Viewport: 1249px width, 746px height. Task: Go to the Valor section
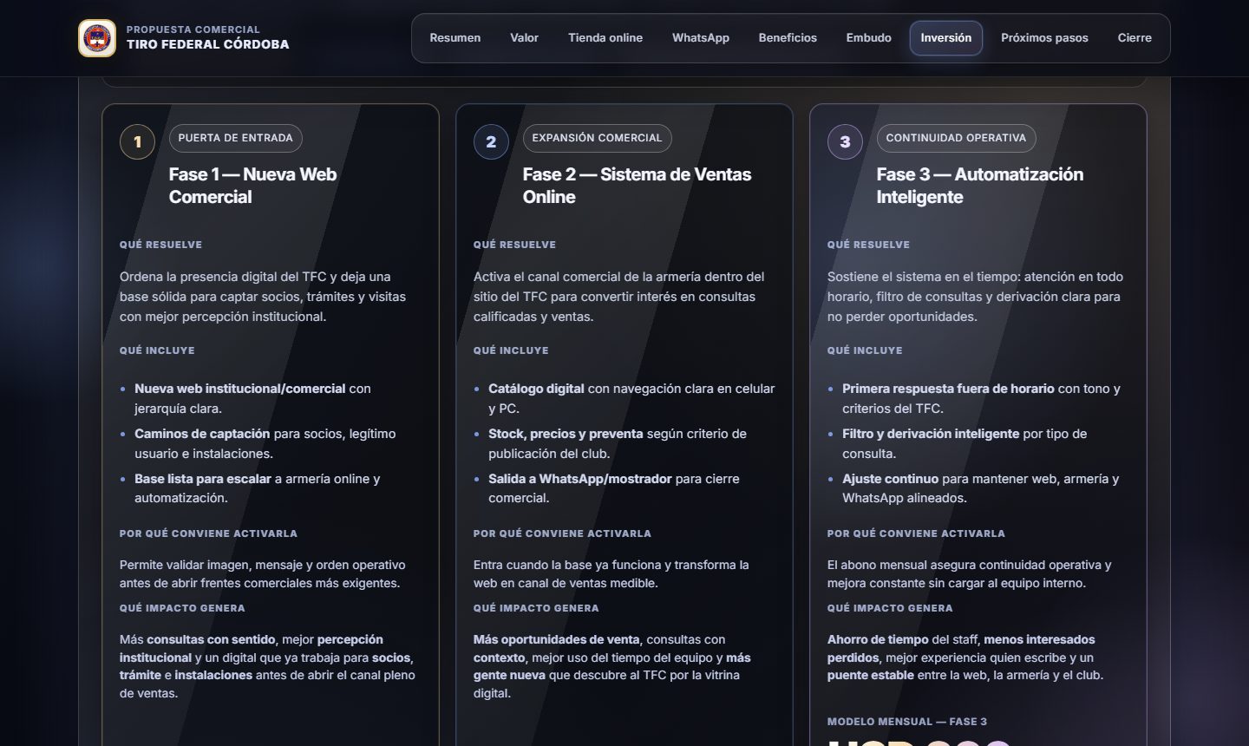pyautogui.click(x=524, y=38)
